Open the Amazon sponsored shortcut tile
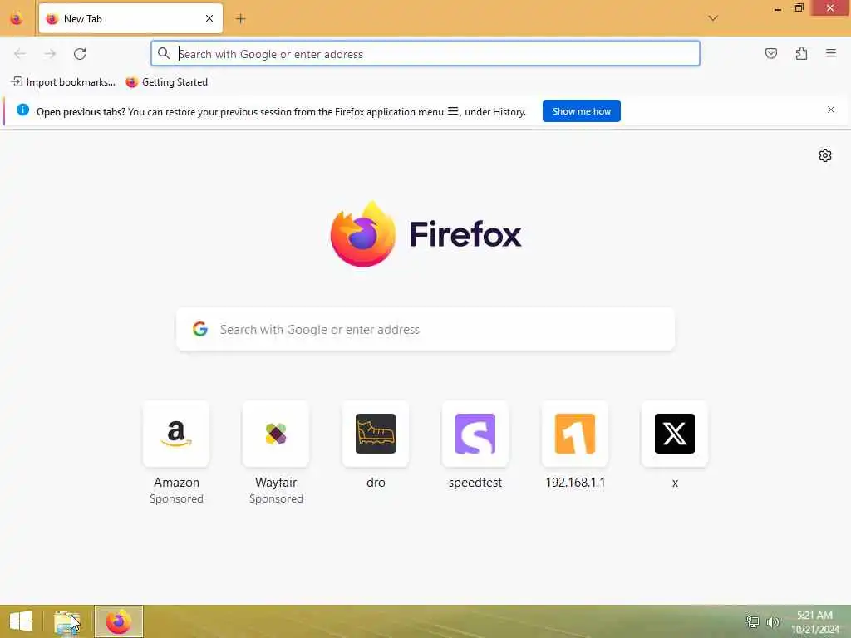Image resolution: width=851 pixels, height=638 pixels. (x=176, y=434)
